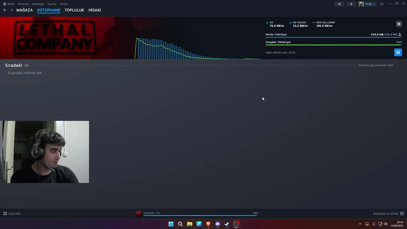Click the back navigation arrow

(x=5, y=10)
